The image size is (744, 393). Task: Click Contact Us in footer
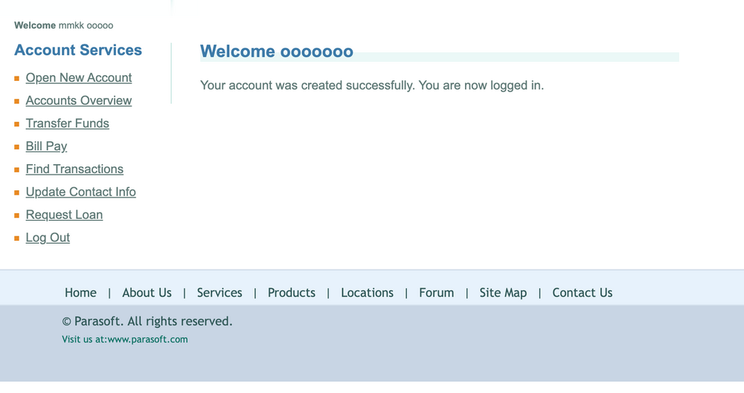click(x=583, y=293)
